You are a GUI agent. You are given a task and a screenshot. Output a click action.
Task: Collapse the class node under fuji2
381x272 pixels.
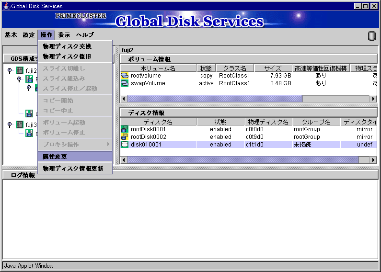pyautogui.click(x=19, y=79)
